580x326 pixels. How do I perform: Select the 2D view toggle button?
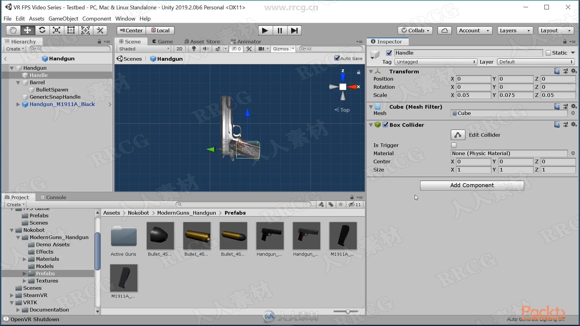pyautogui.click(x=179, y=49)
